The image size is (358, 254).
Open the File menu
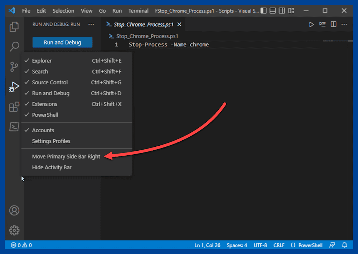pyautogui.click(x=26, y=11)
